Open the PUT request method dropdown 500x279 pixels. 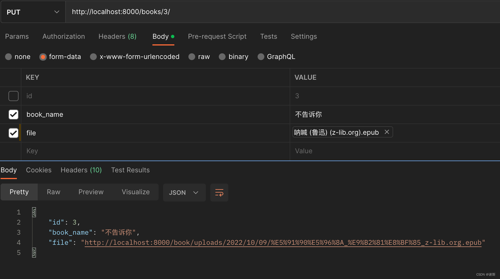tap(56, 12)
